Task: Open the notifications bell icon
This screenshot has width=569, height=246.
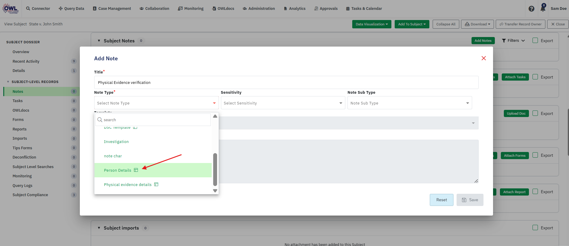Action: [543, 8]
